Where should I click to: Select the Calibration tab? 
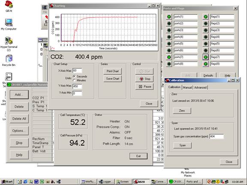pos(175,87)
